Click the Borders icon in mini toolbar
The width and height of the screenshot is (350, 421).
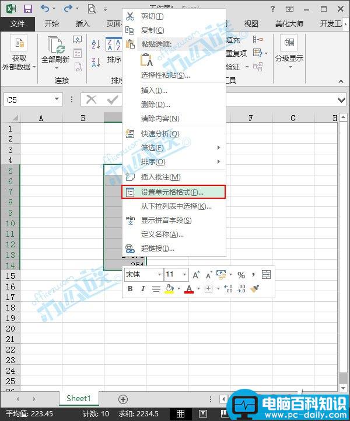(x=208, y=289)
